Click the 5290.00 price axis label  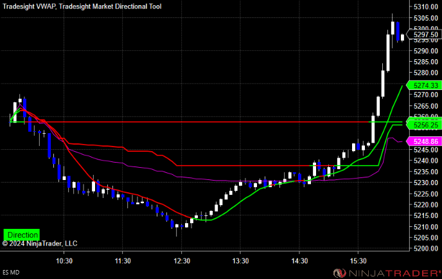[x=426, y=51]
